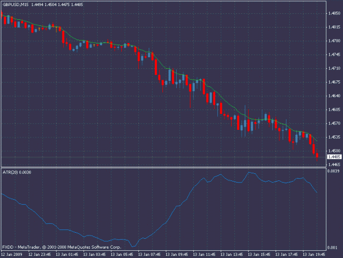Click the 1.4500 price axis label

334,151
